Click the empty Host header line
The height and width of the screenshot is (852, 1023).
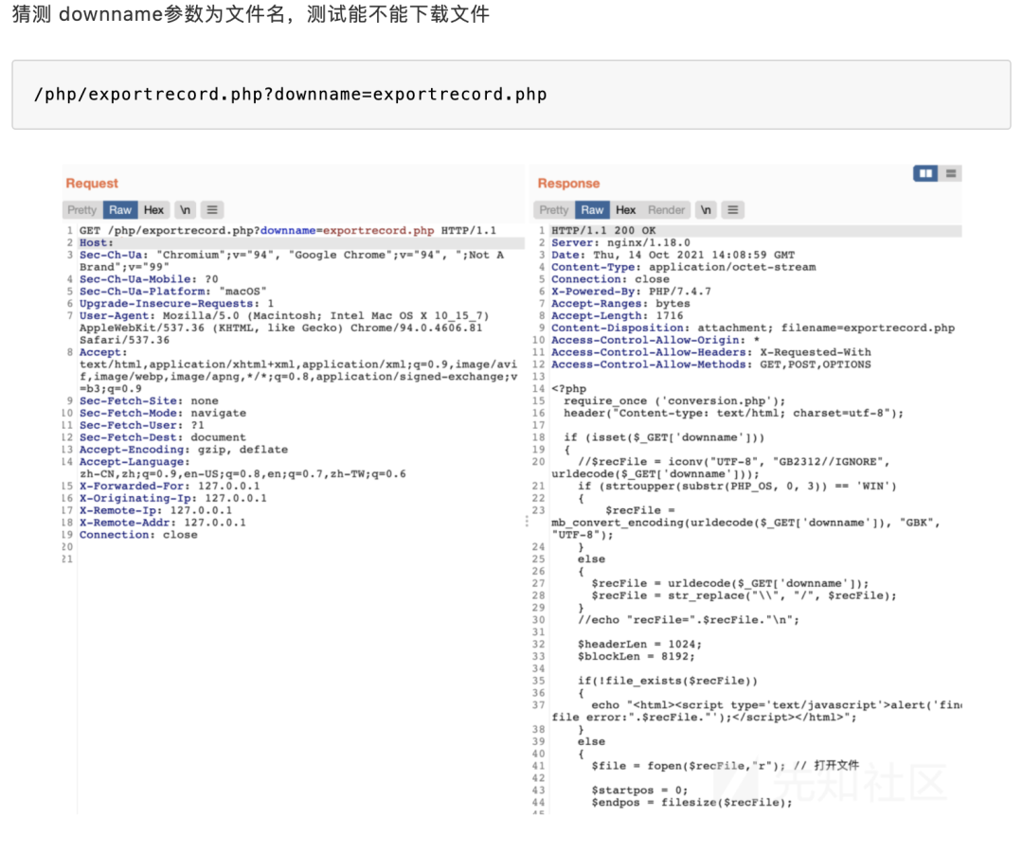(96, 243)
